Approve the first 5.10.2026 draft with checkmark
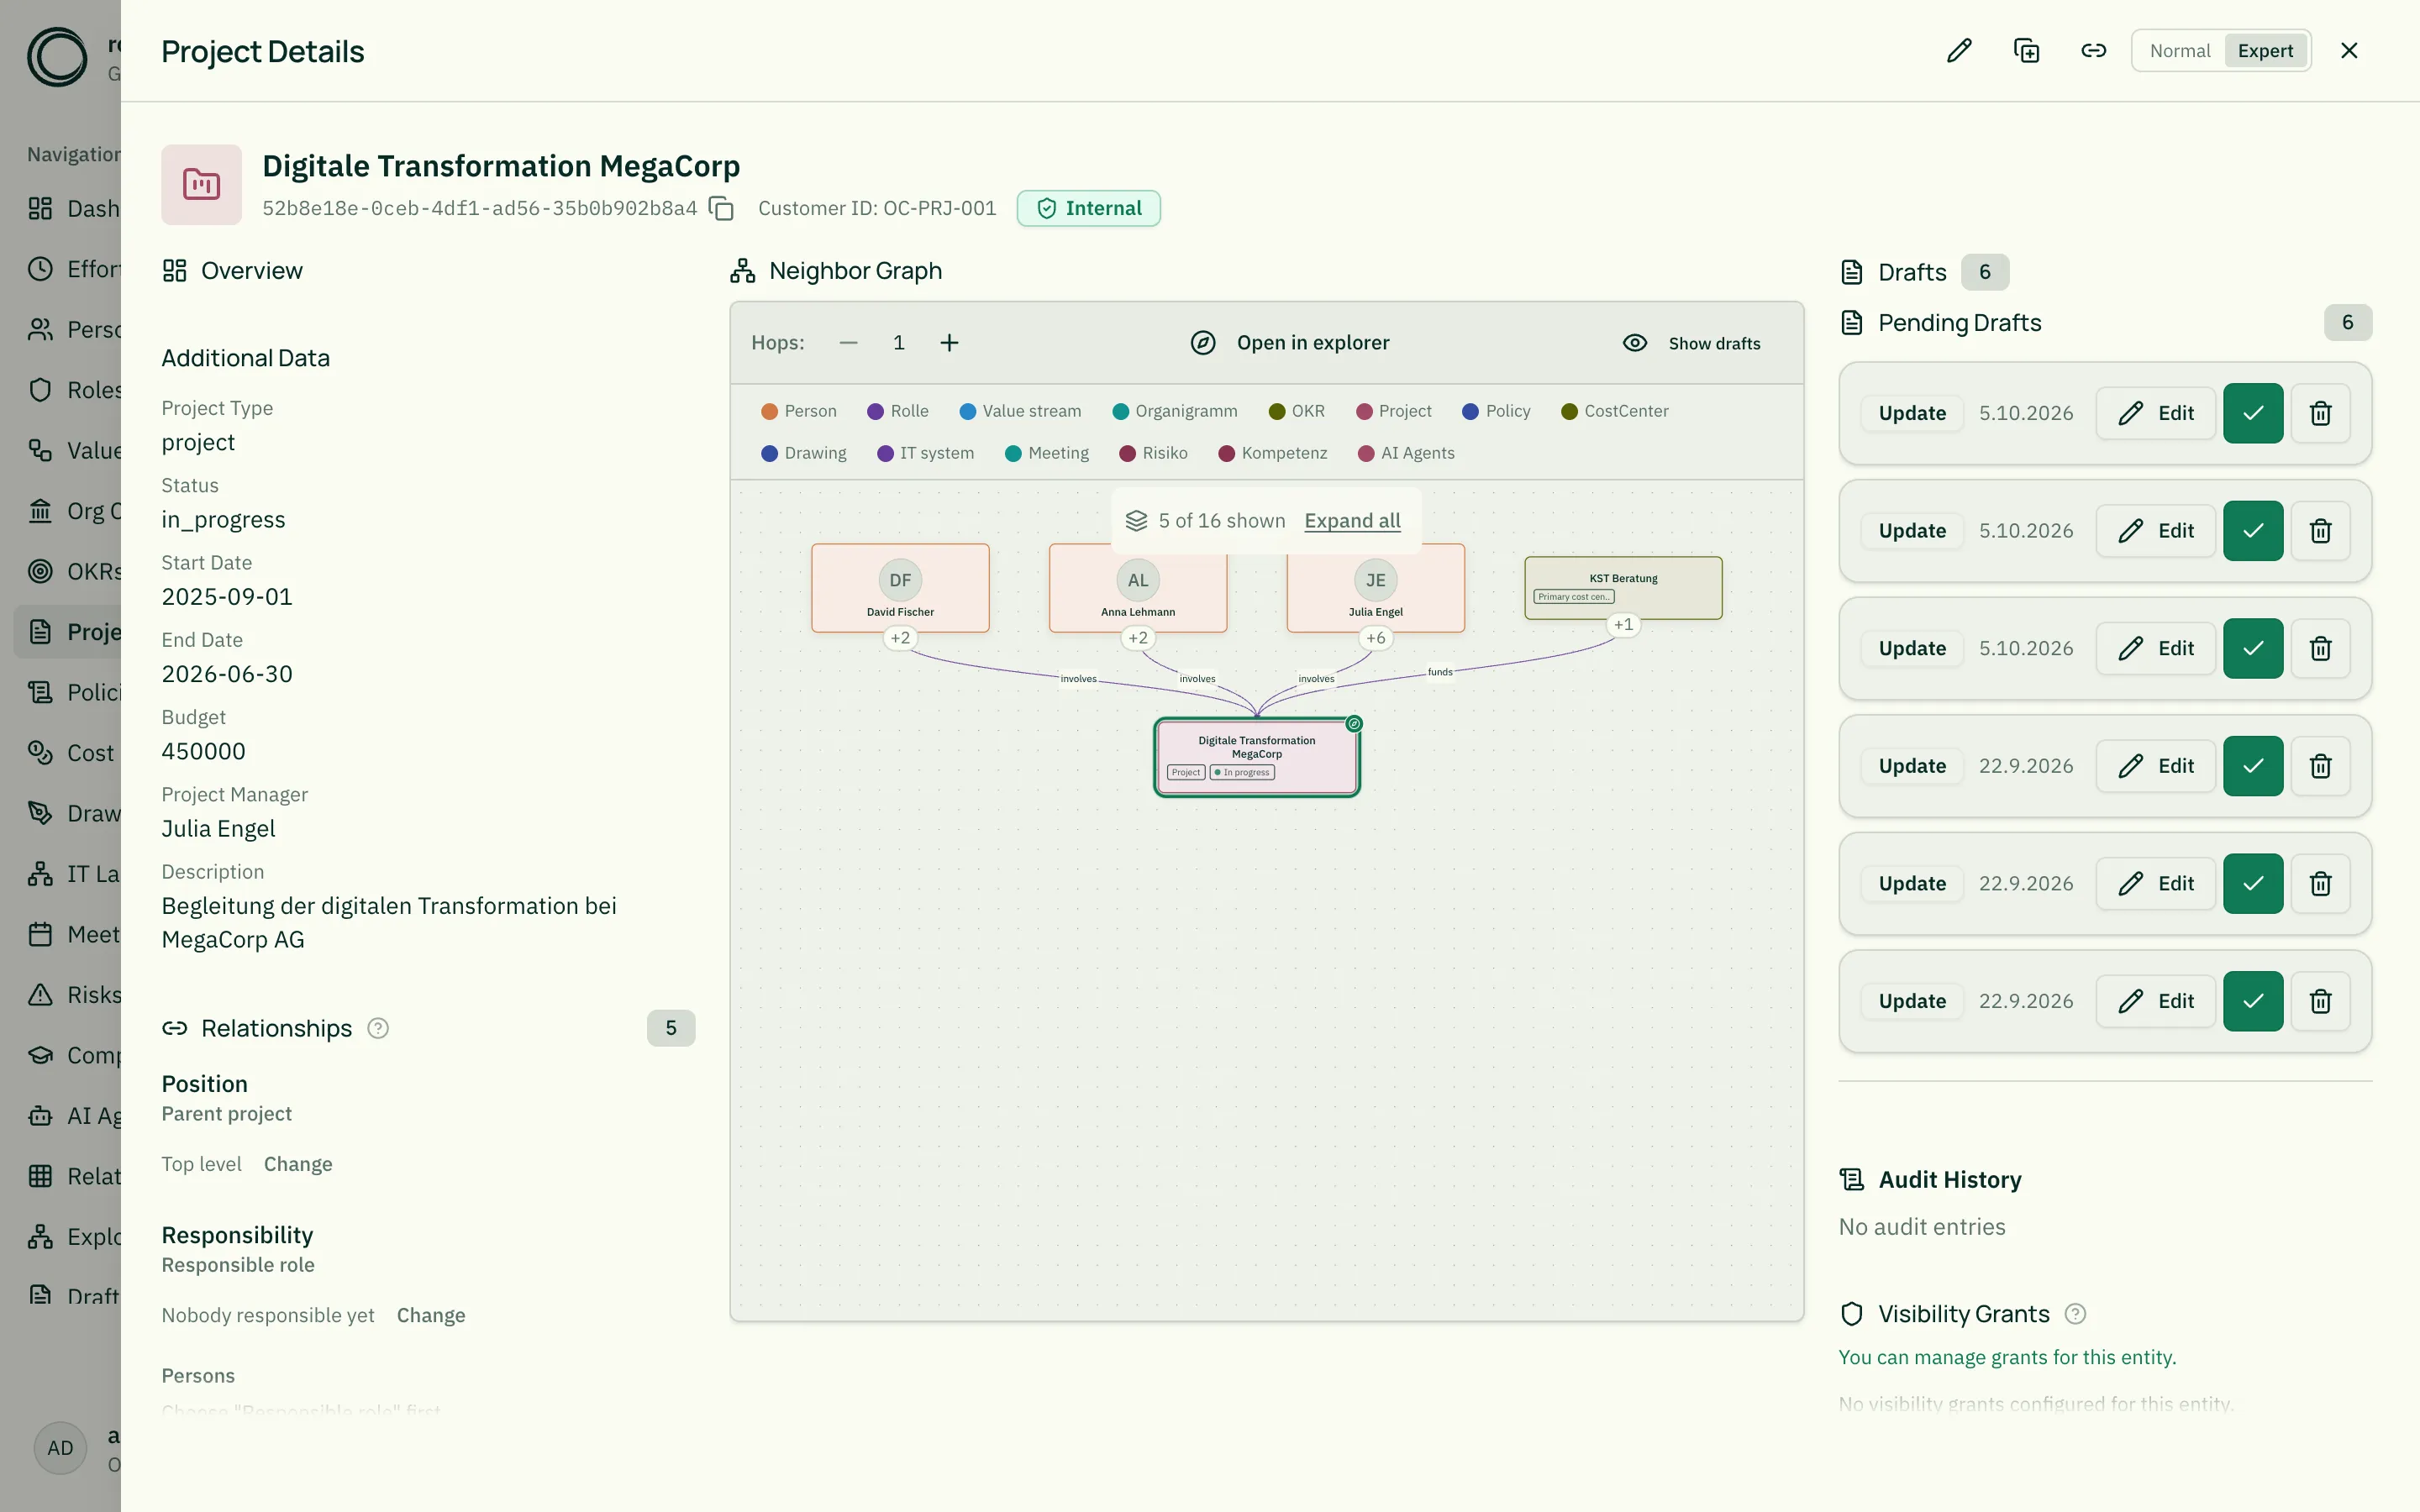The image size is (2420, 1512). [2253, 413]
